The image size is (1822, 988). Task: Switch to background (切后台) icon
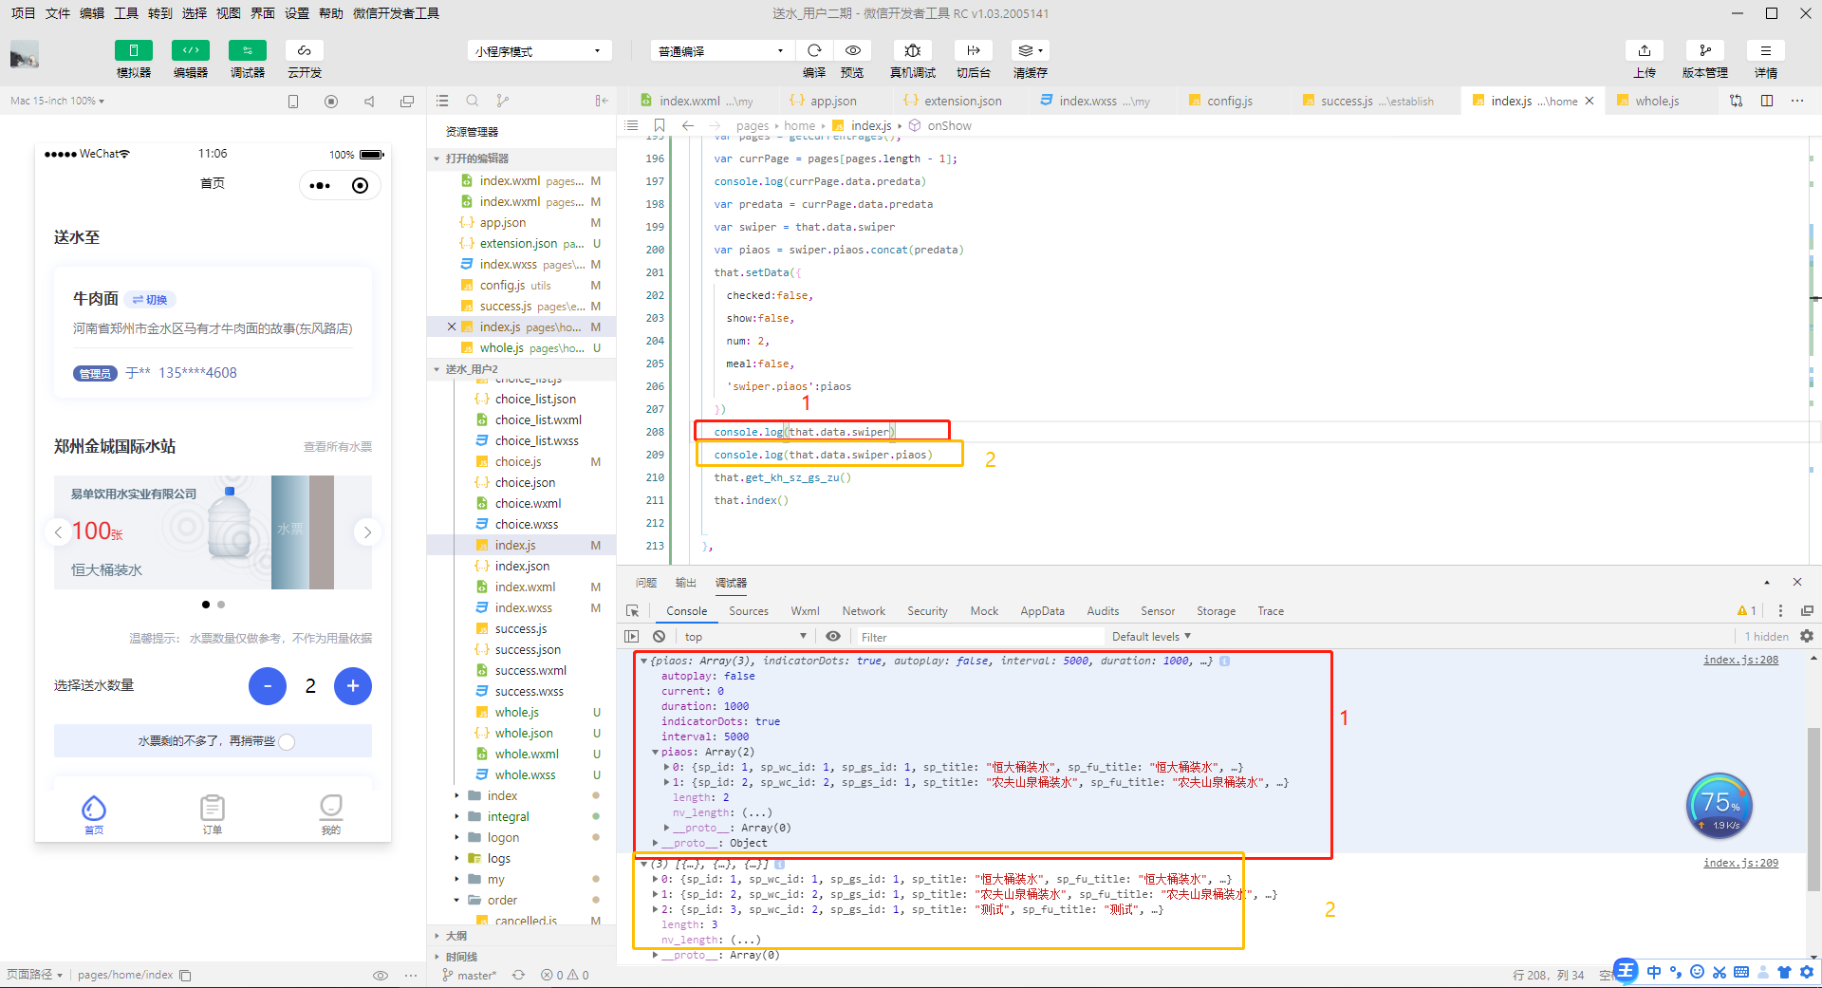(973, 50)
